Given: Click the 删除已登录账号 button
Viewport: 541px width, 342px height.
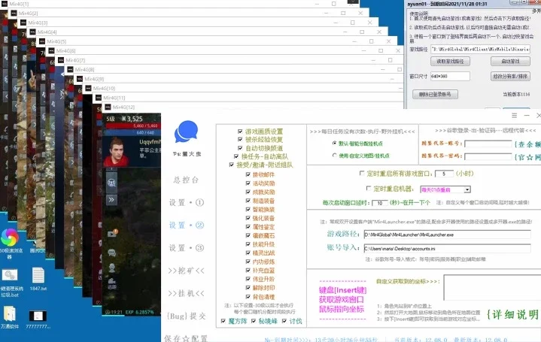Looking at the screenshot, I should (x=435, y=94).
